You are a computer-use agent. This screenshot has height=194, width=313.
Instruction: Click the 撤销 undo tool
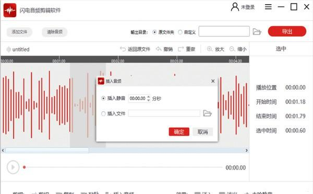coord(164,49)
